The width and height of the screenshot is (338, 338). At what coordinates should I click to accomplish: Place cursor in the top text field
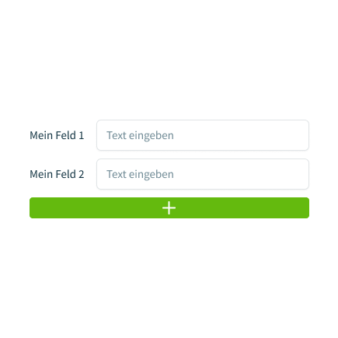tap(203, 135)
